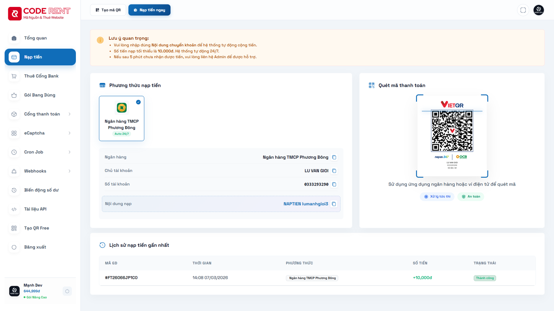Click Đăng xuất to log out
This screenshot has height=311, width=554.
(x=35, y=247)
